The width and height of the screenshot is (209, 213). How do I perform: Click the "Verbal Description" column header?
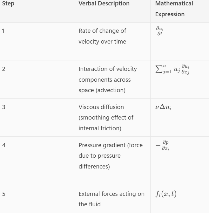pos(104,4)
